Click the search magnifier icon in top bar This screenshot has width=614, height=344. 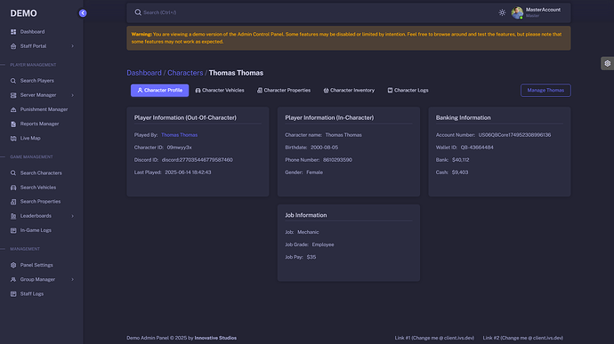pos(138,12)
